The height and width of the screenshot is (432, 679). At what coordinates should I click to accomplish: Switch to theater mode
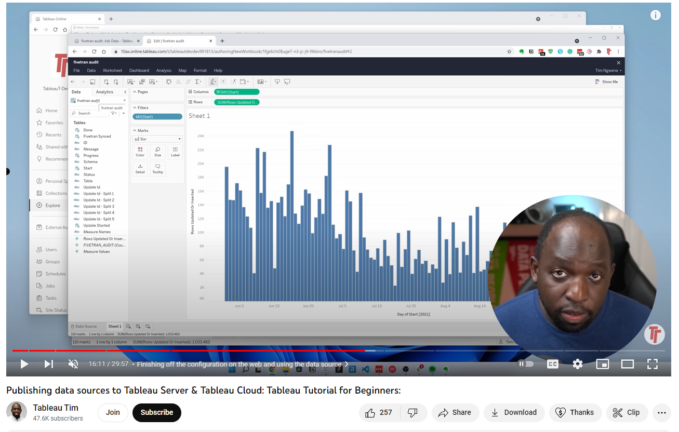pos(628,364)
